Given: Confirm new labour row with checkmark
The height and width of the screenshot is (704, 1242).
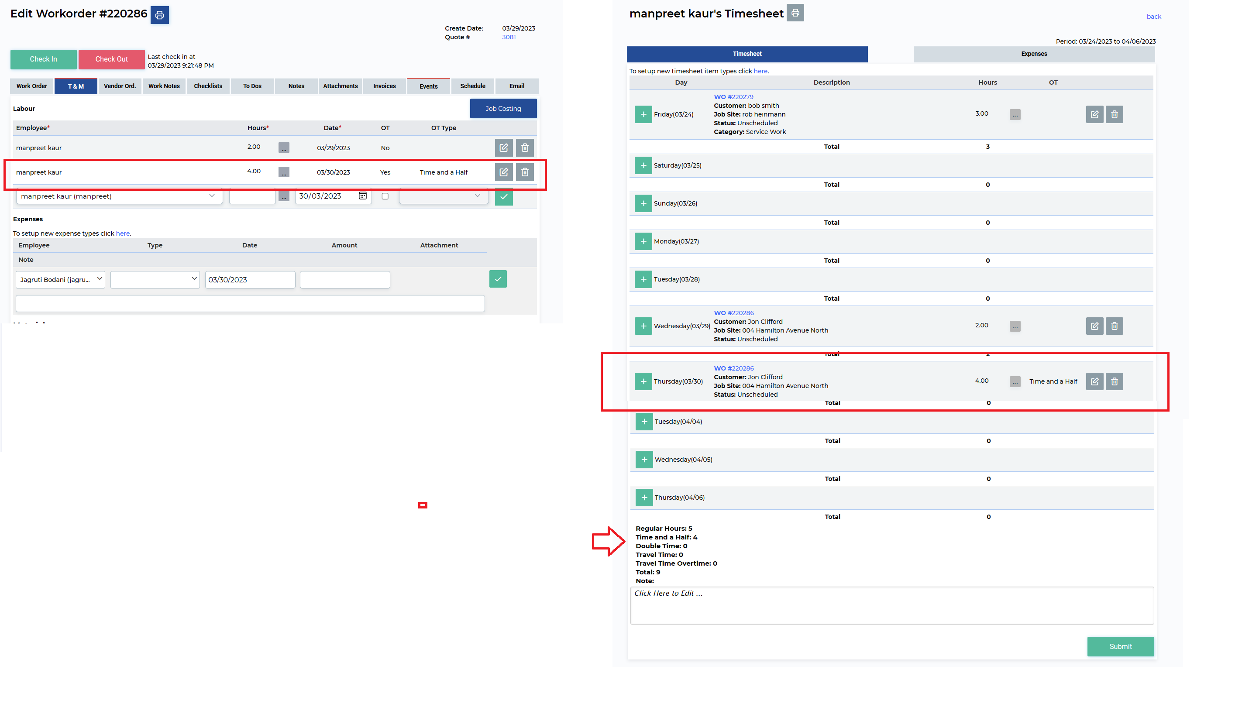Looking at the screenshot, I should pyautogui.click(x=503, y=197).
